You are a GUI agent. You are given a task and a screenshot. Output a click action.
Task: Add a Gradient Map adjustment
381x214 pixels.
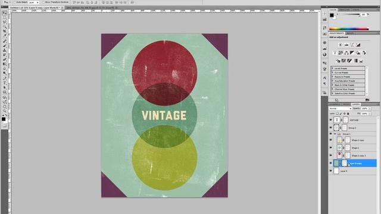pos(355,61)
